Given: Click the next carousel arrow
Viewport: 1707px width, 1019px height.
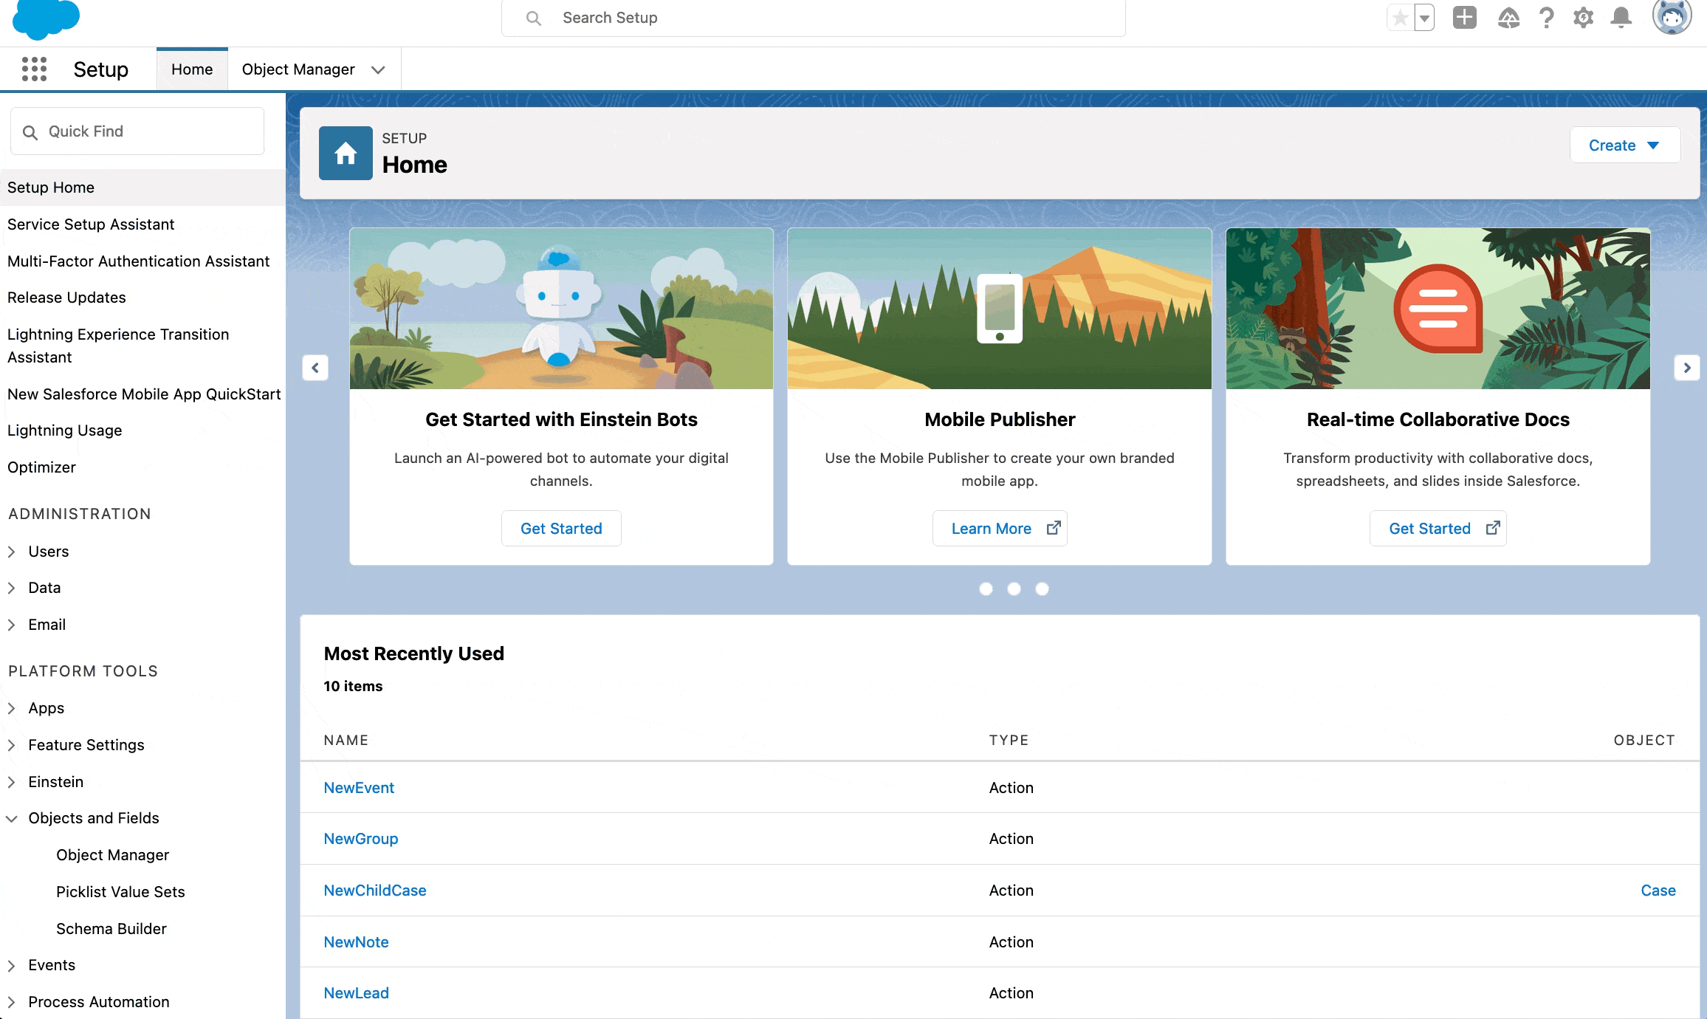Looking at the screenshot, I should tap(1686, 368).
